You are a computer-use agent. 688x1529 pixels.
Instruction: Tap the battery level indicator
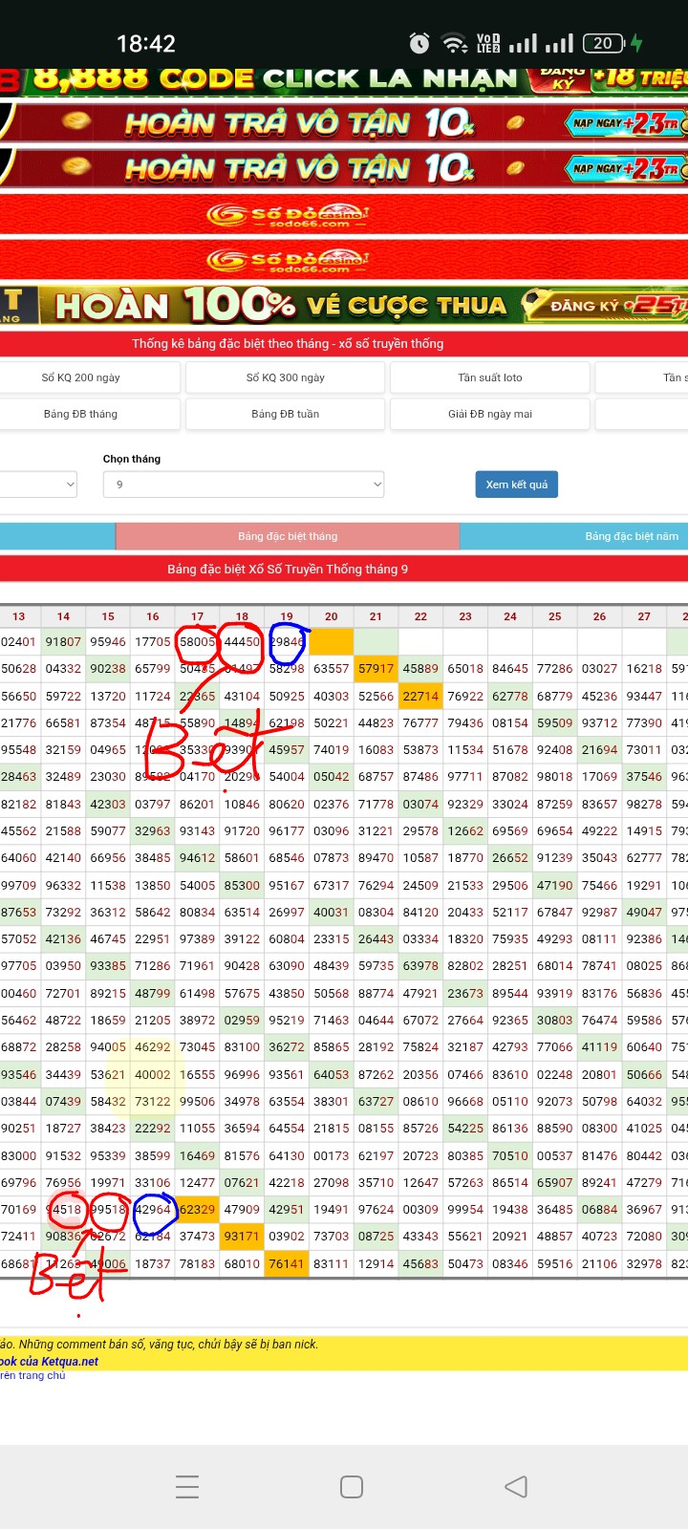(x=604, y=43)
